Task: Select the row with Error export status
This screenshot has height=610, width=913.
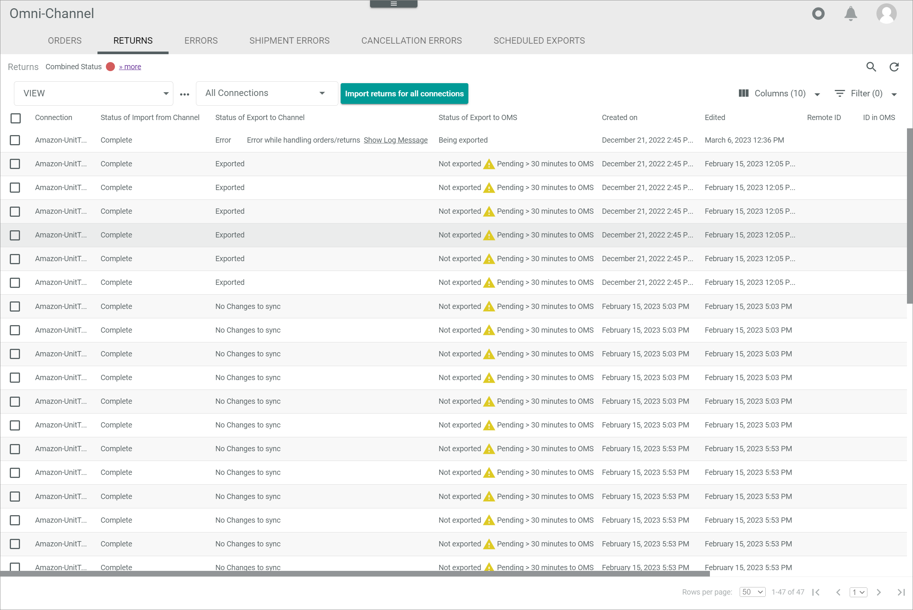Action: [15, 140]
